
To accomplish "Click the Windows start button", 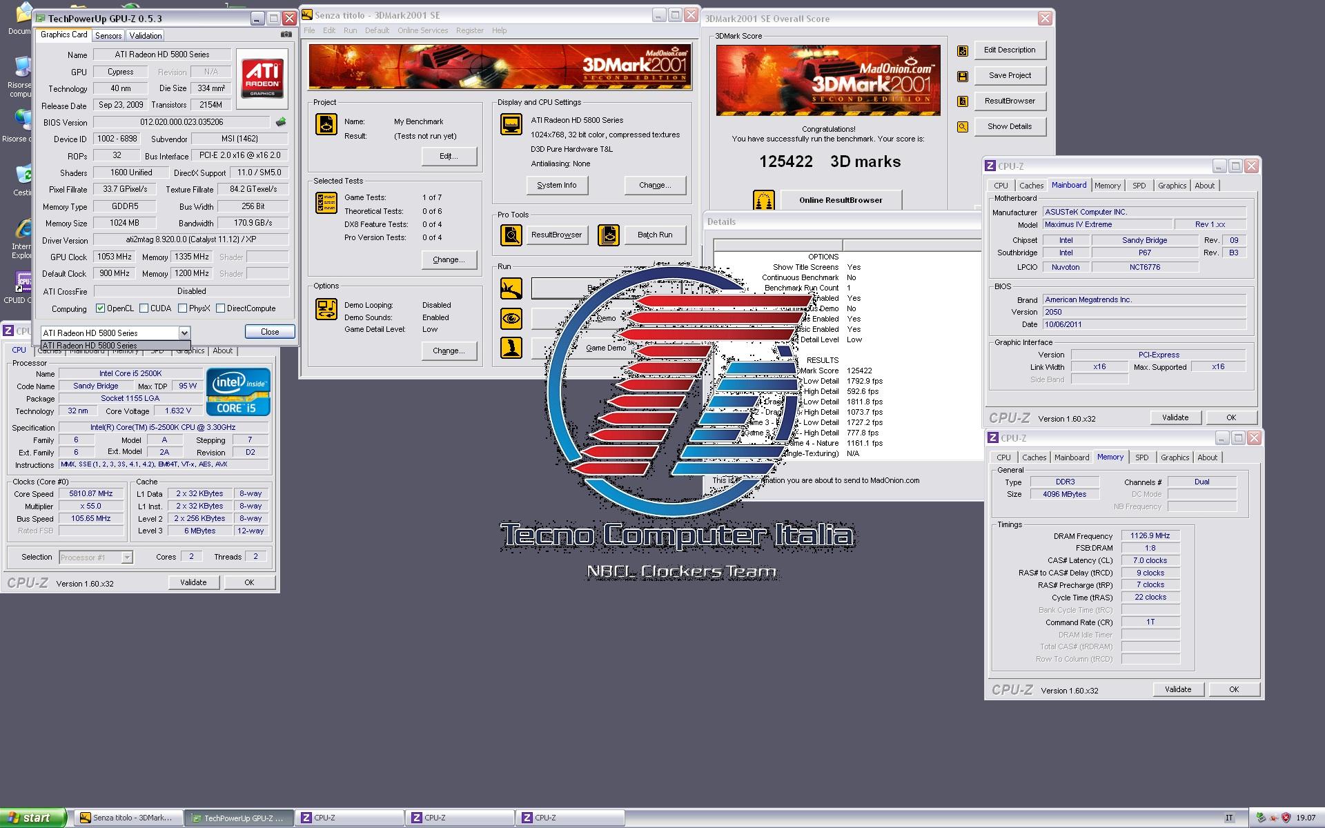I will coord(33,818).
